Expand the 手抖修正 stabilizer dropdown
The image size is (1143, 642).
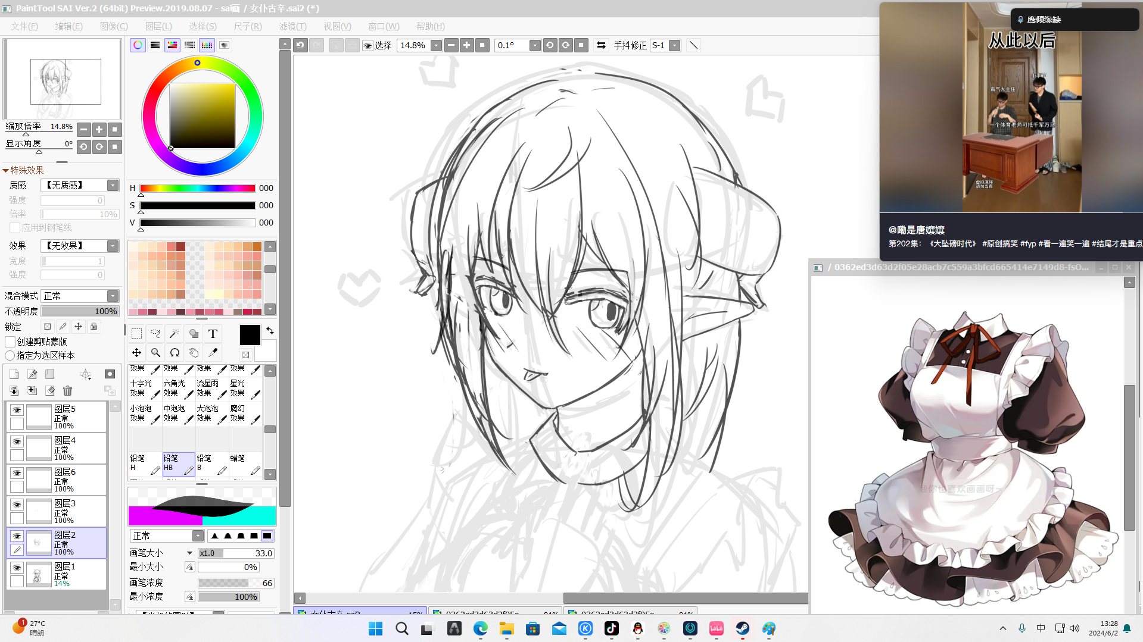click(x=674, y=45)
